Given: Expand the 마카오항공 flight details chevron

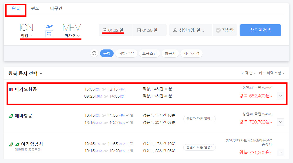Looking at the screenshot, I should click(x=280, y=96).
